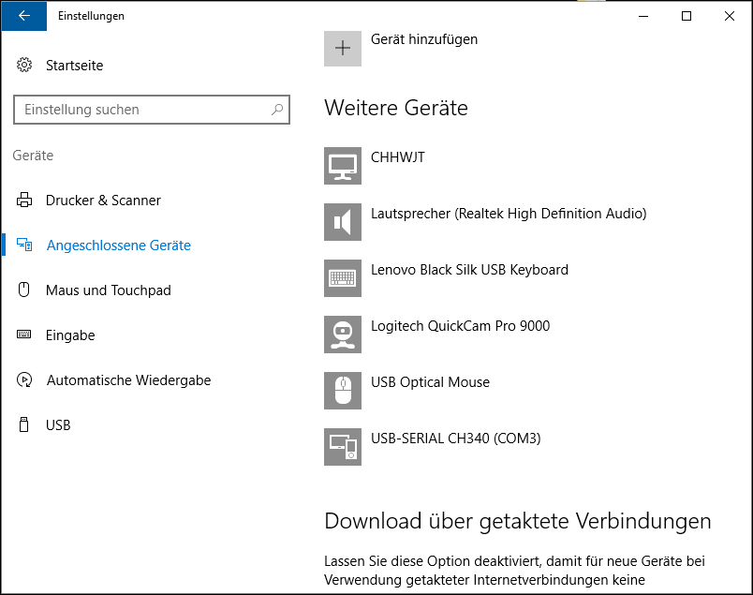Open Drucker & Scanner section

tap(103, 200)
